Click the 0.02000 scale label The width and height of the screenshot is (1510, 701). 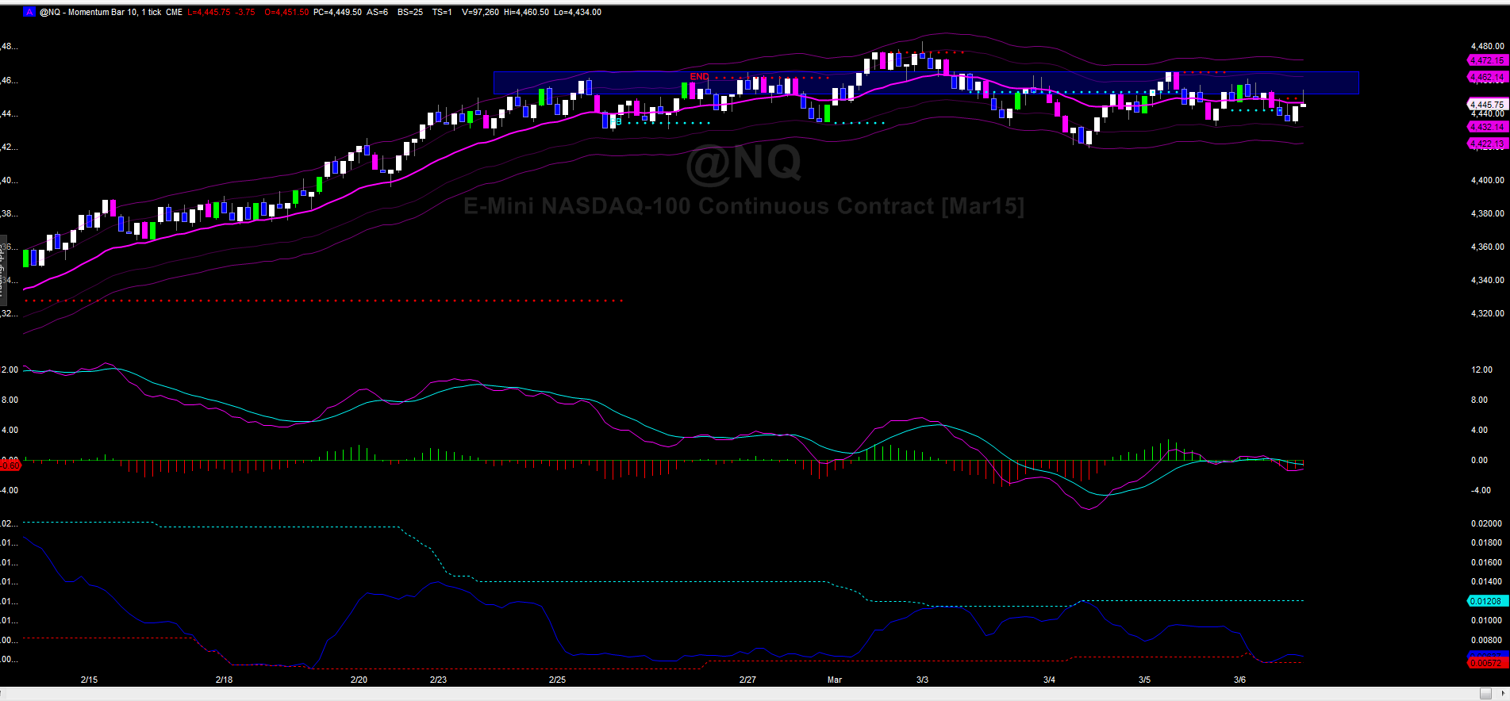1486,523
